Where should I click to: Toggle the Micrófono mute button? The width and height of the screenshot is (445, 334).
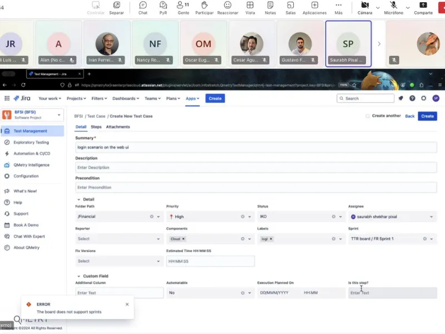[393, 5]
